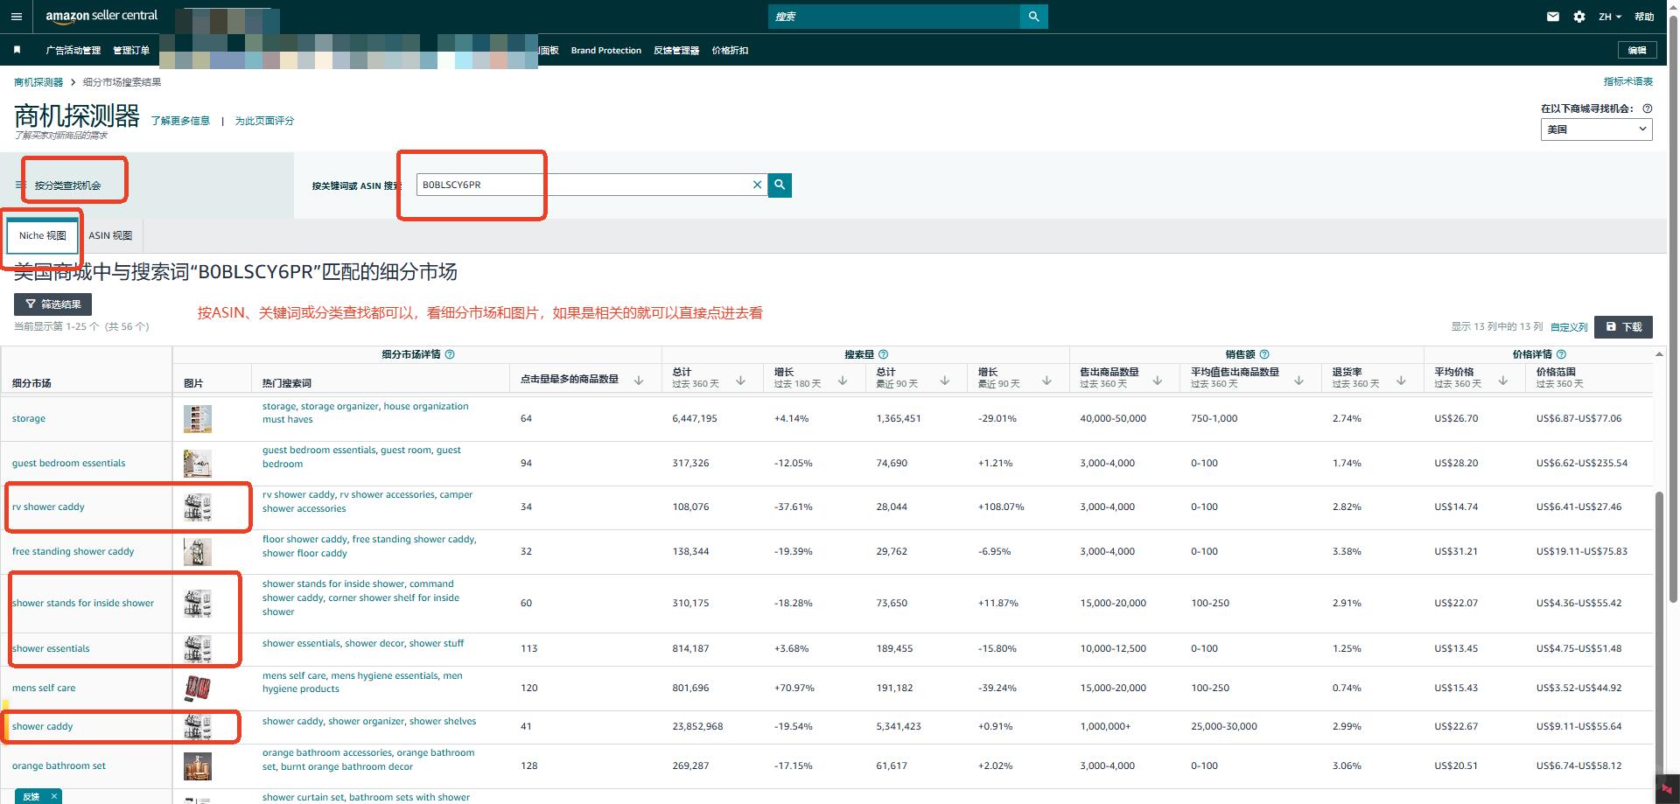Clear the ASIN search field with X
This screenshot has height=804, width=1680.
758,185
